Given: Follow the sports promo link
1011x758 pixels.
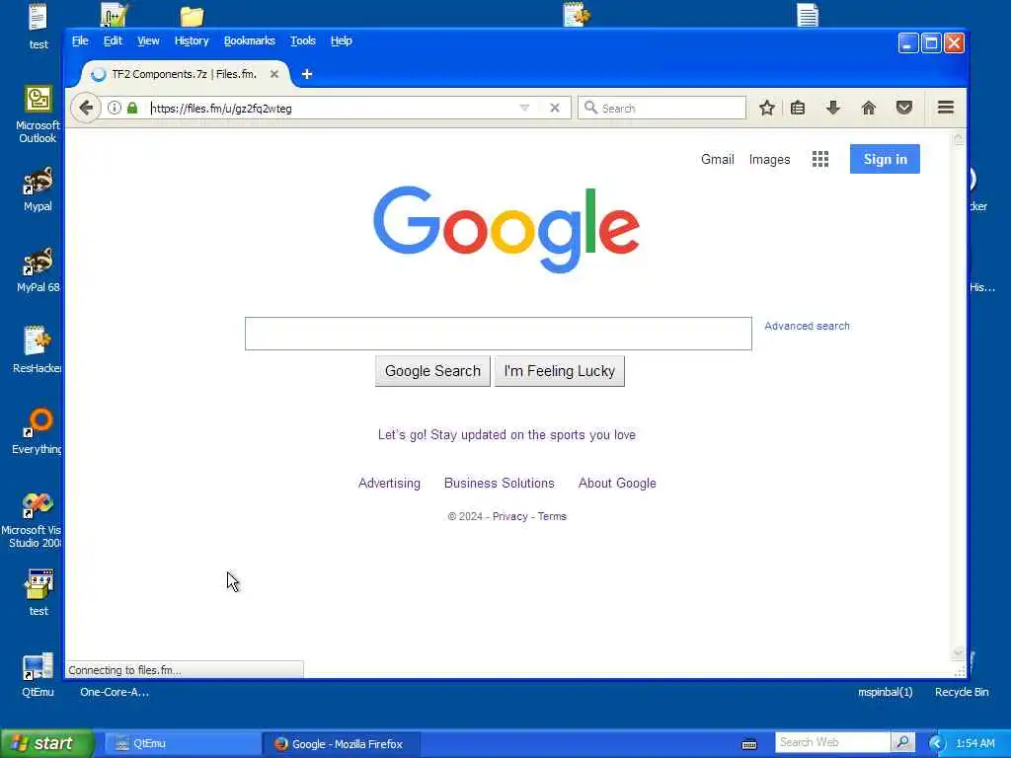Looking at the screenshot, I should tap(506, 435).
